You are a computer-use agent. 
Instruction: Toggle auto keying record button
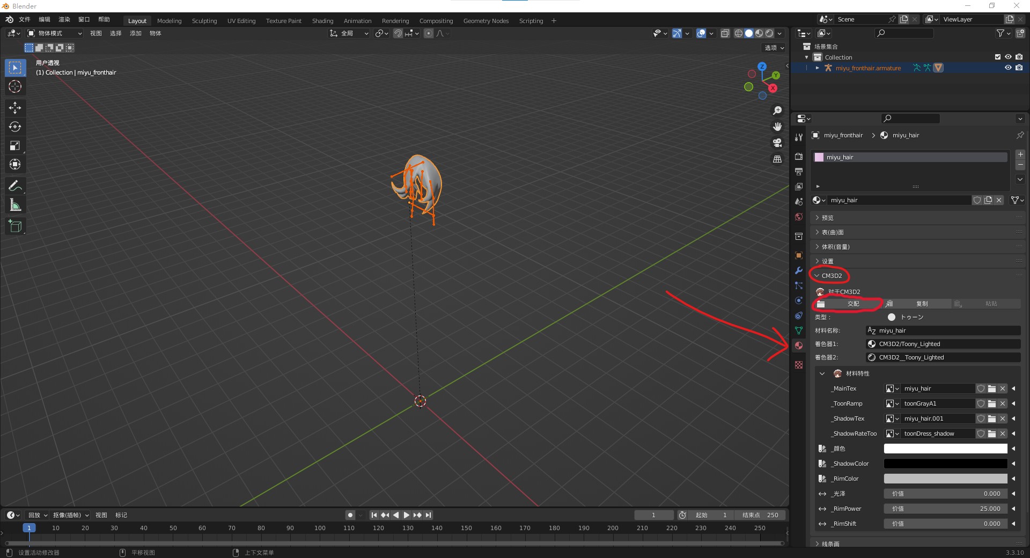click(350, 515)
